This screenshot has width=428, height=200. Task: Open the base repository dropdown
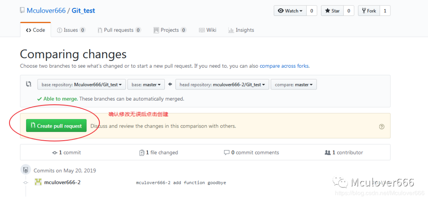pos(82,85)
